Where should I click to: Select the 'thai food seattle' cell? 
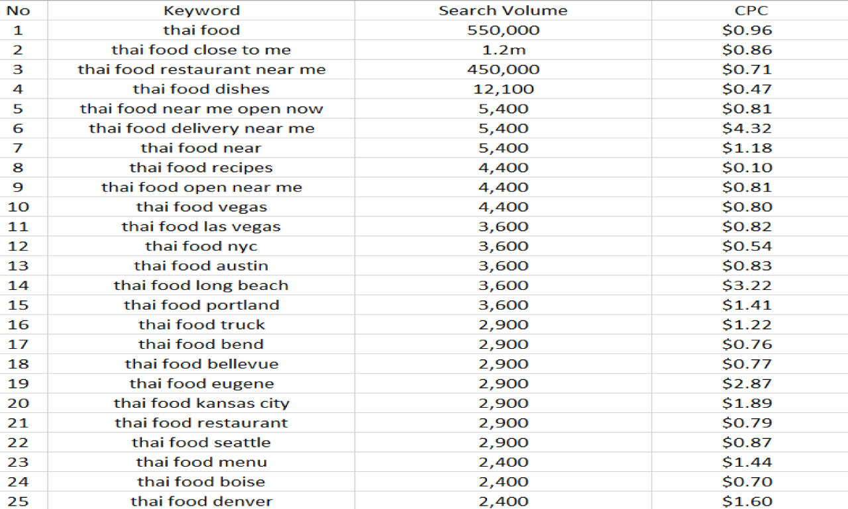point(201,443)
